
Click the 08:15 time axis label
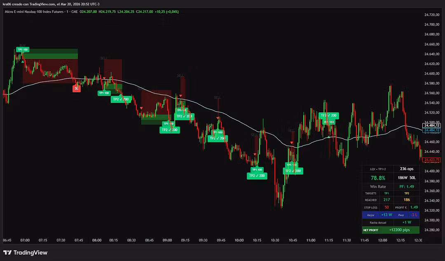pos(114,240)
